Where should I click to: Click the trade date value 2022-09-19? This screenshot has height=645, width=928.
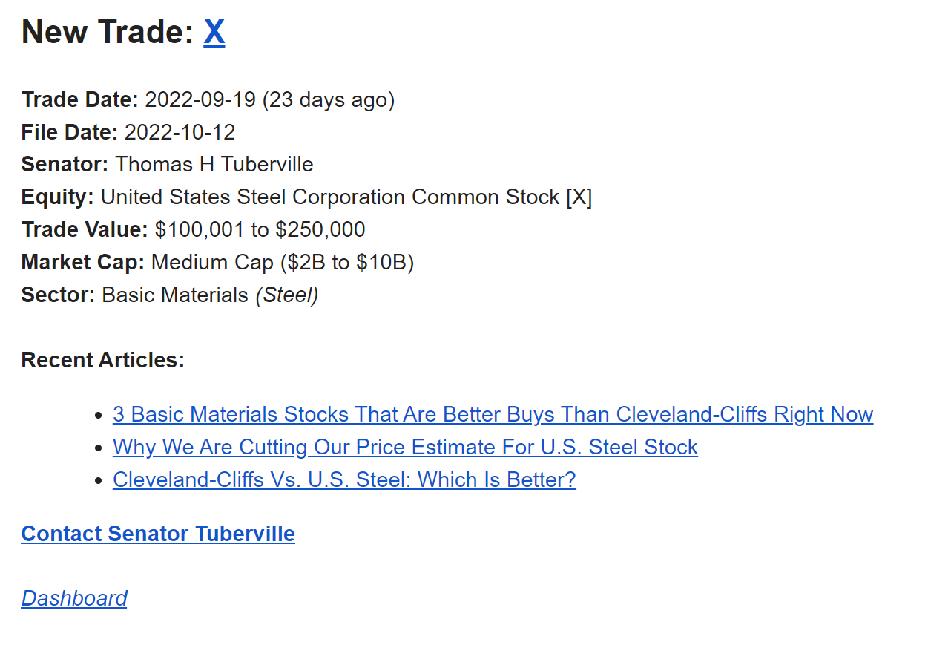[200, 99]
